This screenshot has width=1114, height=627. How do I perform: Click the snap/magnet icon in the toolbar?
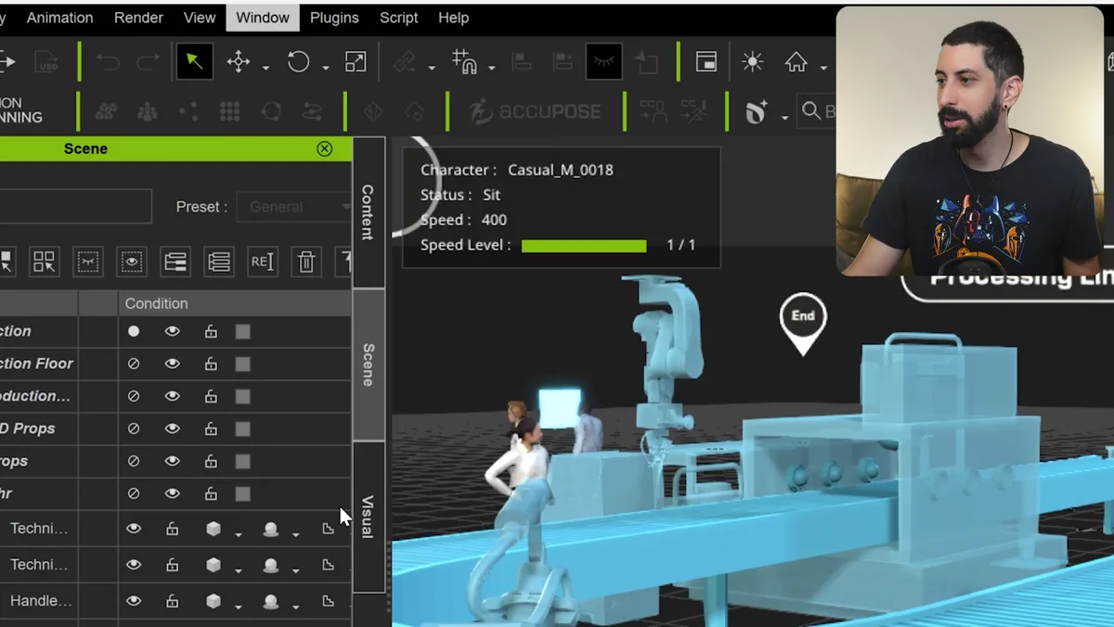pos(464,62)
